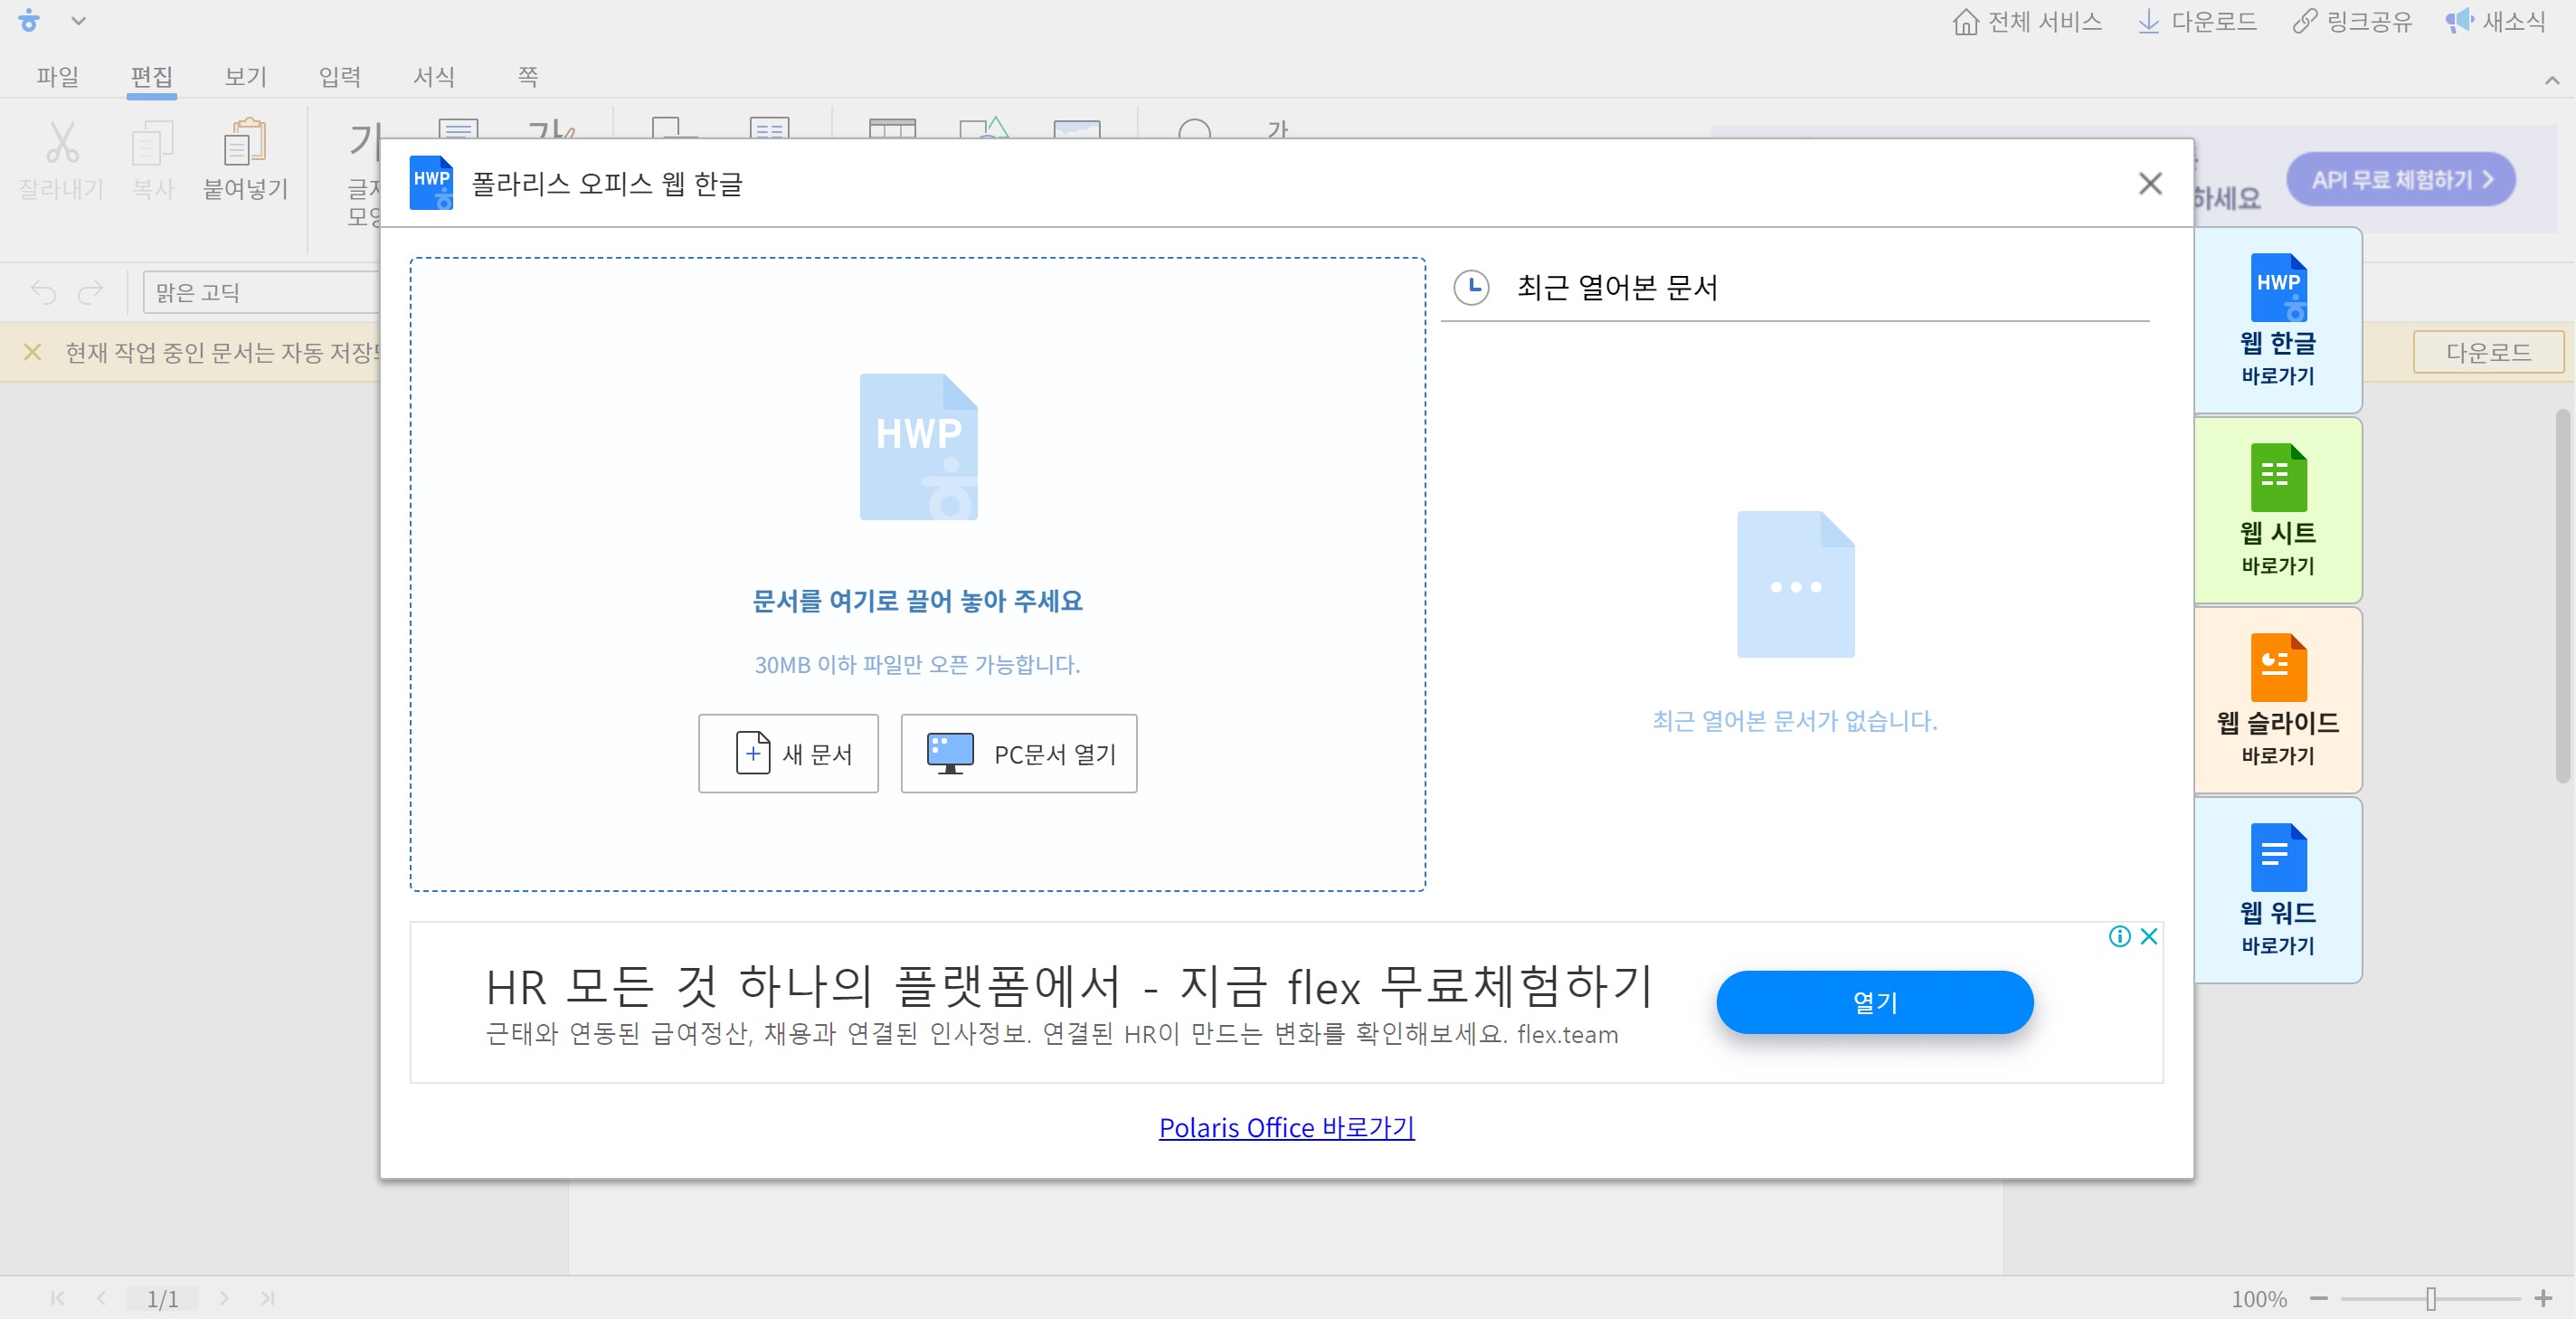This screenshot has width=2576, height=1319.
Task: Follow the Polaris Office 바로가기 link
Action: (1286, 1127)
